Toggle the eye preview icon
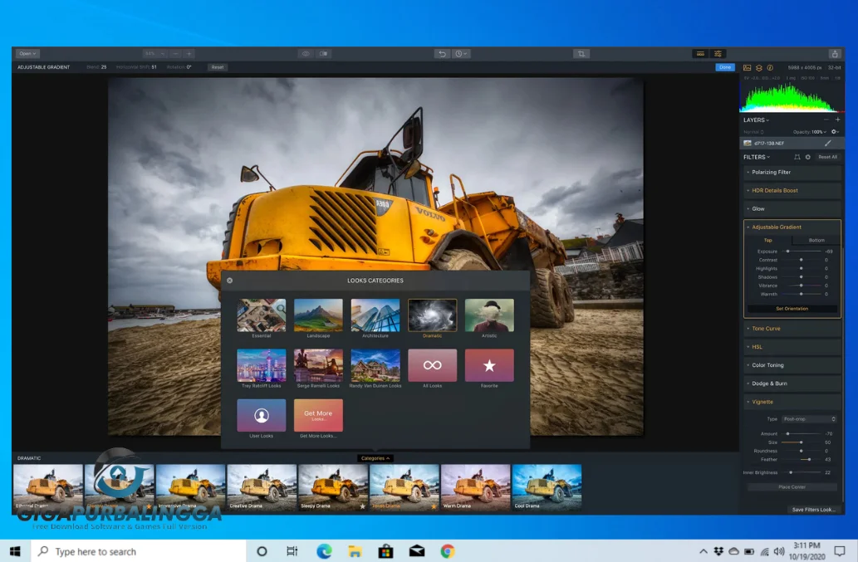This screenshot has height=562, width=858. [306, 54]
